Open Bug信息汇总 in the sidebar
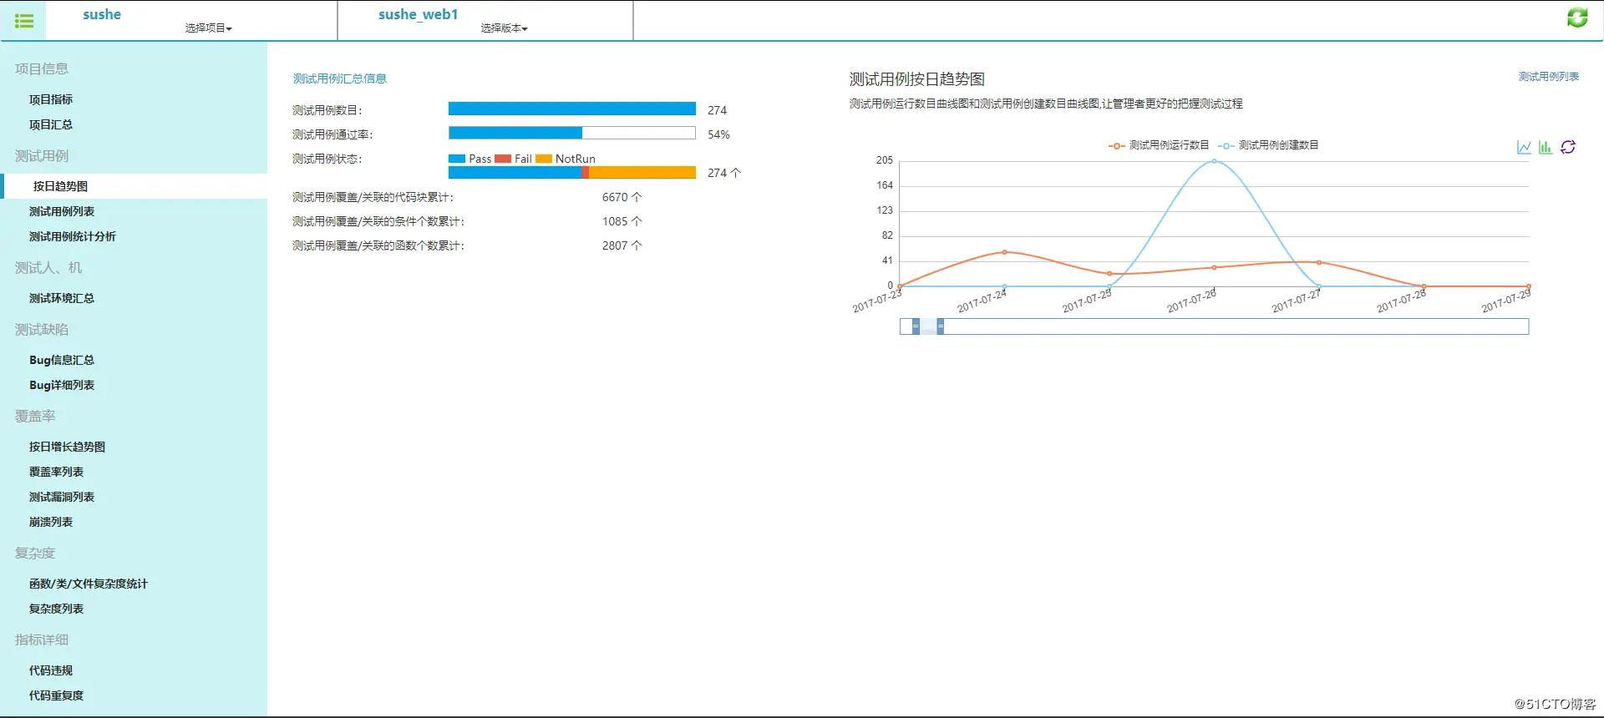Viewport: 1604px width, 718px height. [62, 360]
